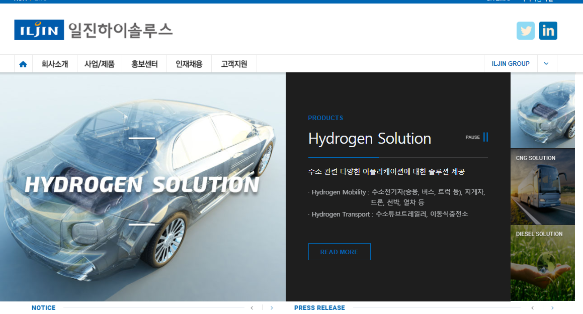The width and height of the screenshot is (583, 314).
Task: Open the 사업/제품 menu
Action: [x=99, y=64]
